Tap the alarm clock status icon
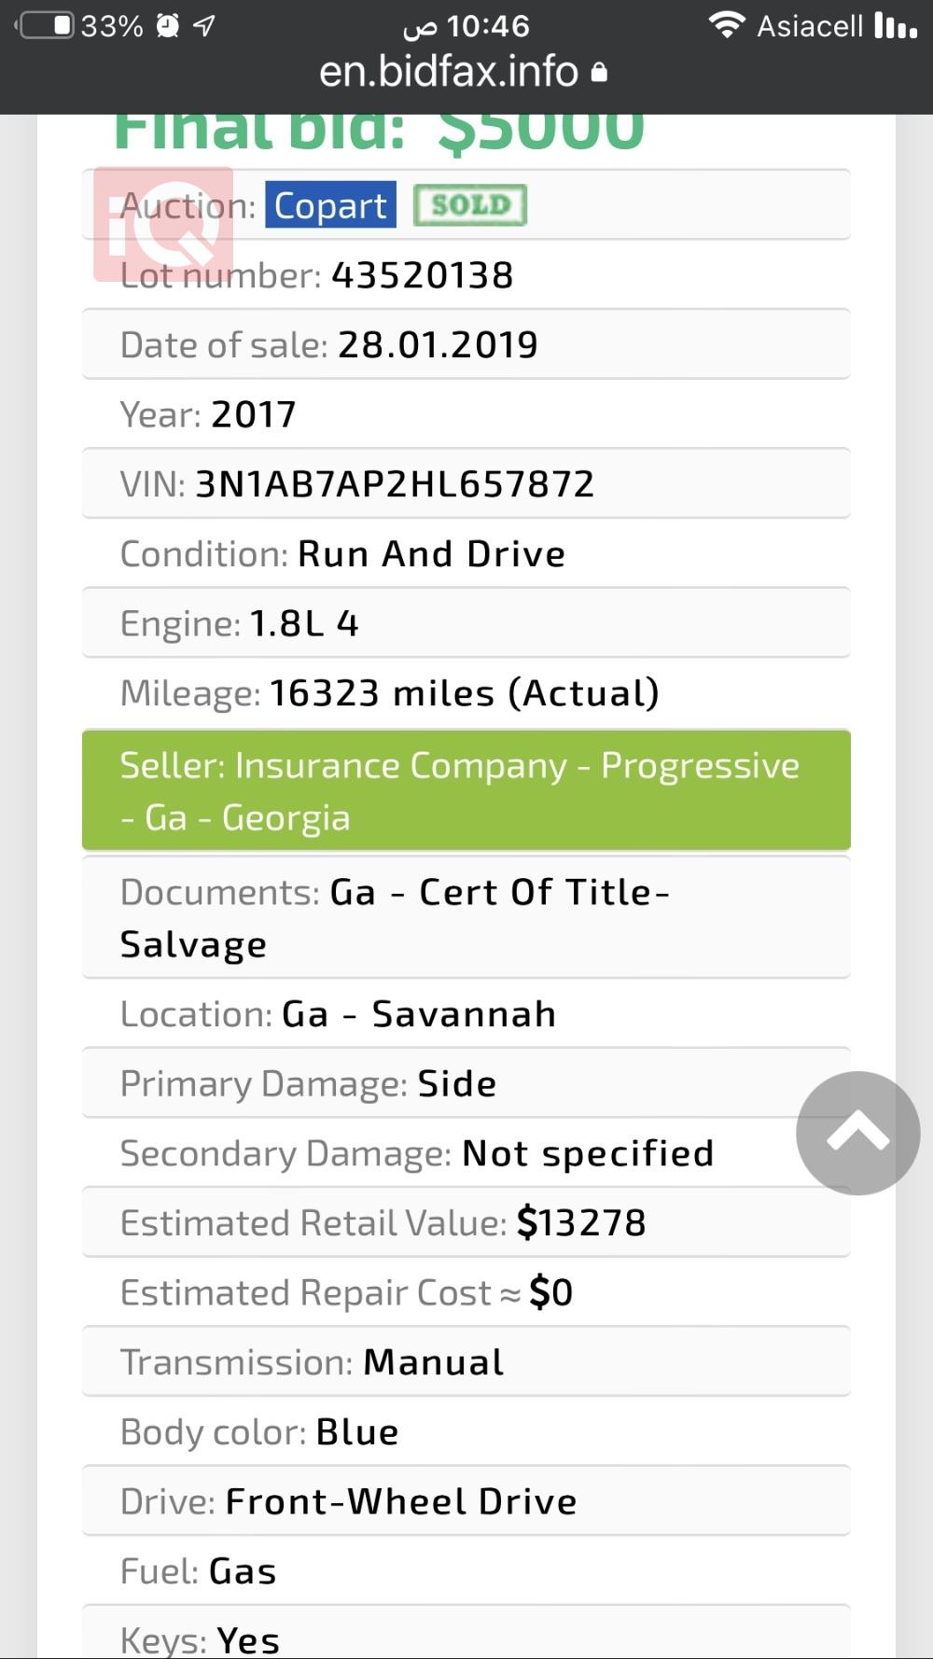 168,25
